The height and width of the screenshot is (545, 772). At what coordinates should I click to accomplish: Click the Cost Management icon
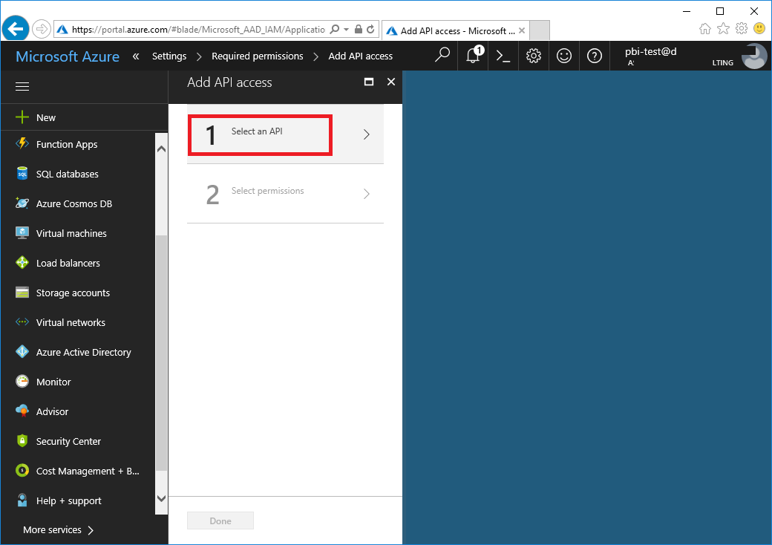pyautogui.click(x=22, y=471)
